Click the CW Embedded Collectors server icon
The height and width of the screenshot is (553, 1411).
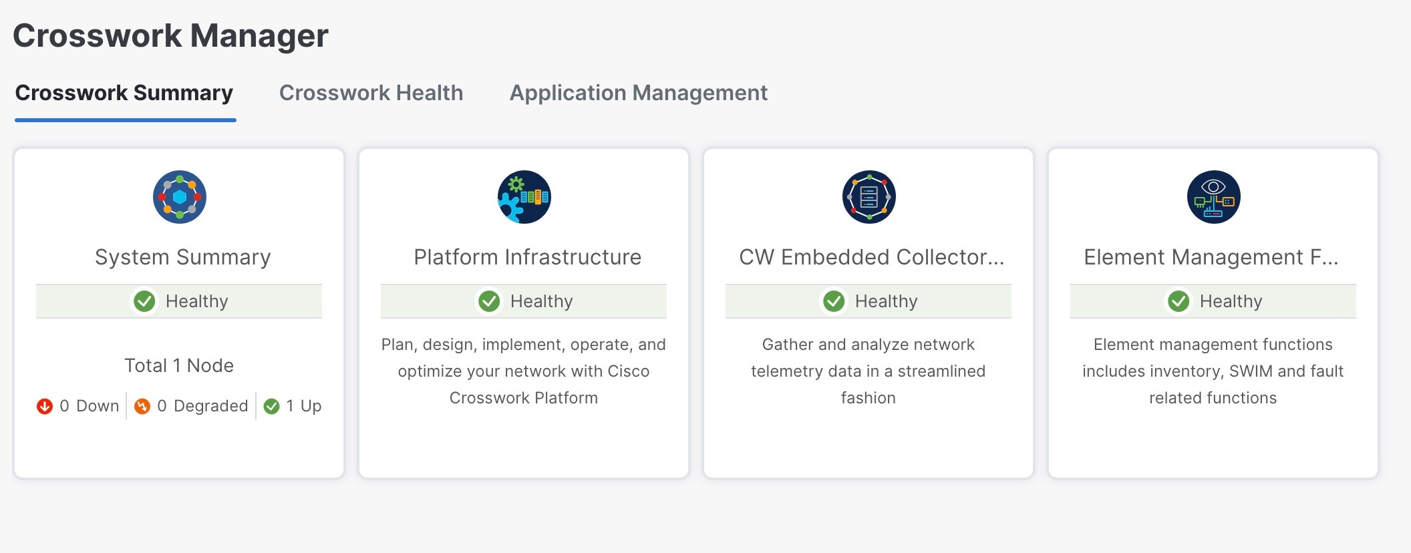pyautogui.click(x=867, y=197)
